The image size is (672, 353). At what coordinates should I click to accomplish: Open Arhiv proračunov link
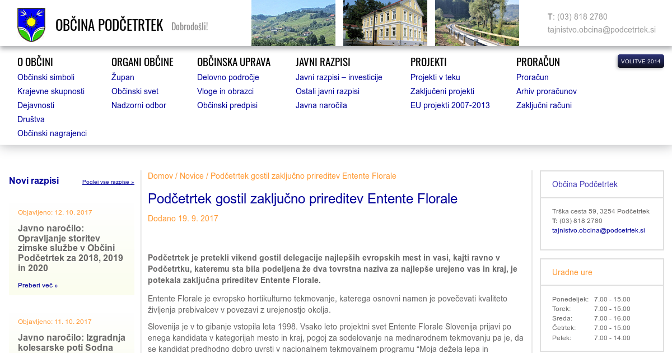coord(546,91)
